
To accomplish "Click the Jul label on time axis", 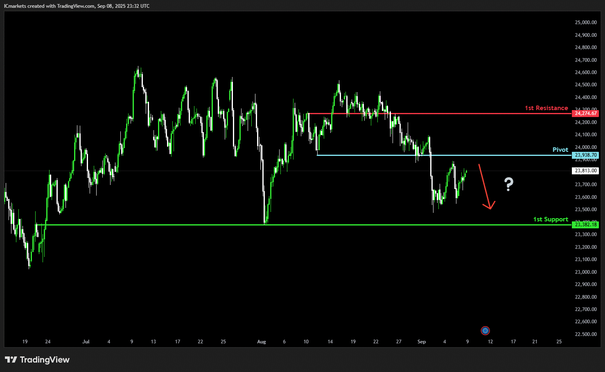I will coord(86,342).
